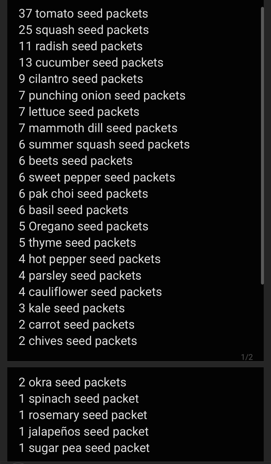Tap the '5 Oregano seed packets' line
The height and width of the screenshot is (464, 271).
tap(83, 226)
